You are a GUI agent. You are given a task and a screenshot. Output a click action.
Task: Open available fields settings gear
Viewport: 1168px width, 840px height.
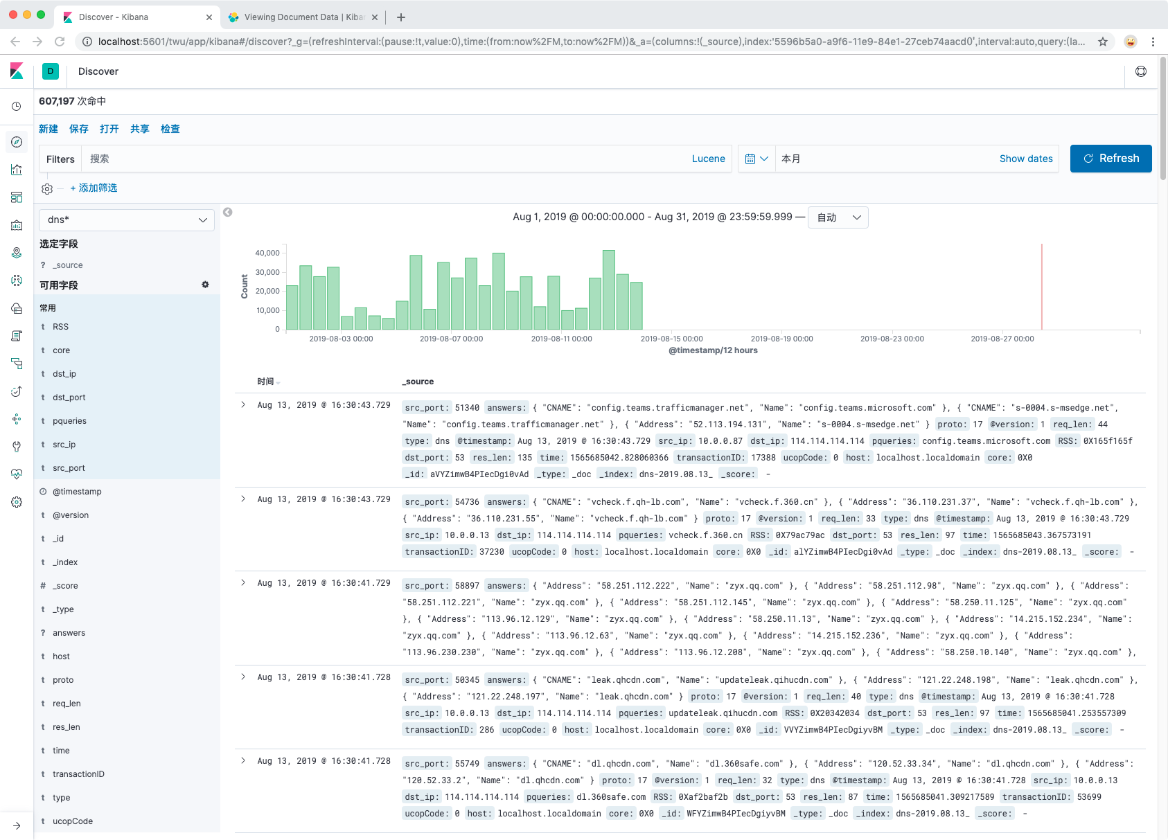tap(205, 285)
